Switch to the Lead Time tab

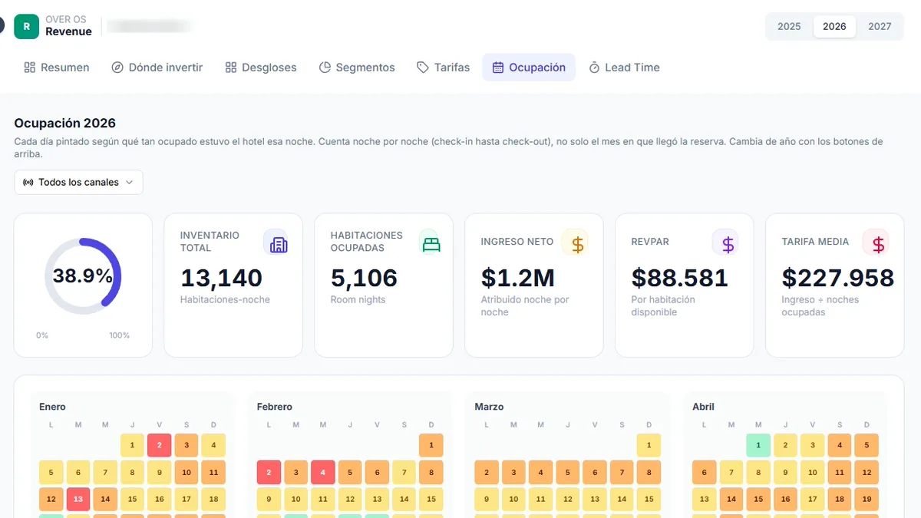click(x=625, y=68)
